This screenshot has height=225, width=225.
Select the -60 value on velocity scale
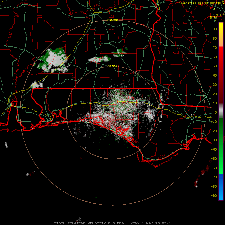pos(214,168)
